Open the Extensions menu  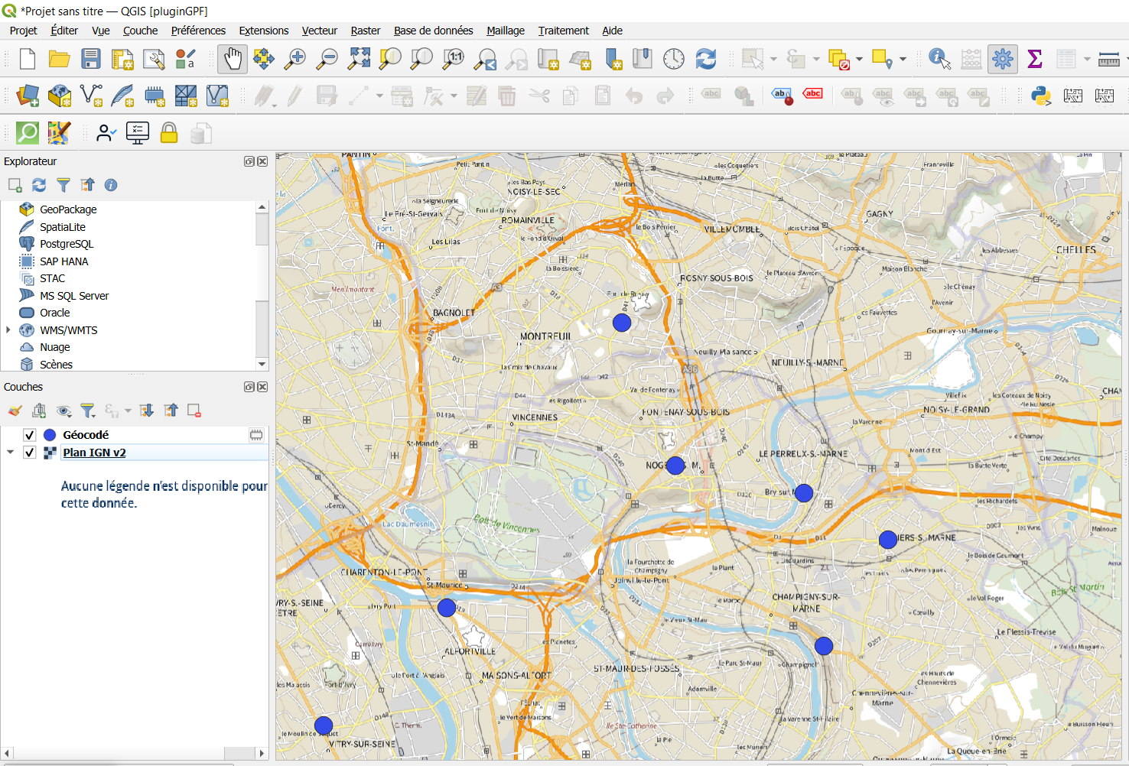tap(263, 31)
